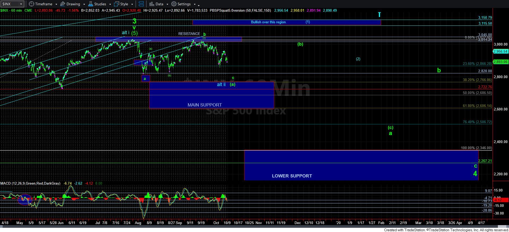The height and width of the screenshot is (232, 509).
Task: Select the 'Bullish over this region.' annotation
Action: [269, 22]
